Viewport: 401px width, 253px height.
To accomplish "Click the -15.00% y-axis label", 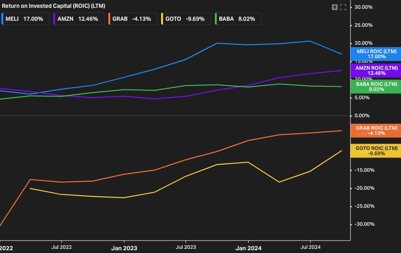I will pyautogui.click(x=364, y=170).
